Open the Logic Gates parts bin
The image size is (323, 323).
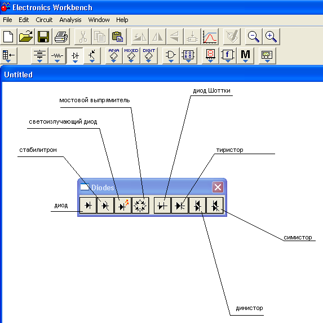tap(171, 56)
